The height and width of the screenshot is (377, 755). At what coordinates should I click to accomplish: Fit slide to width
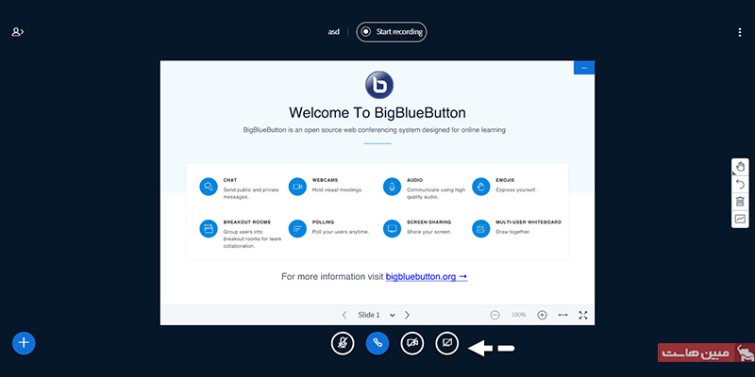pyautogui.click(x=562, y=315)
